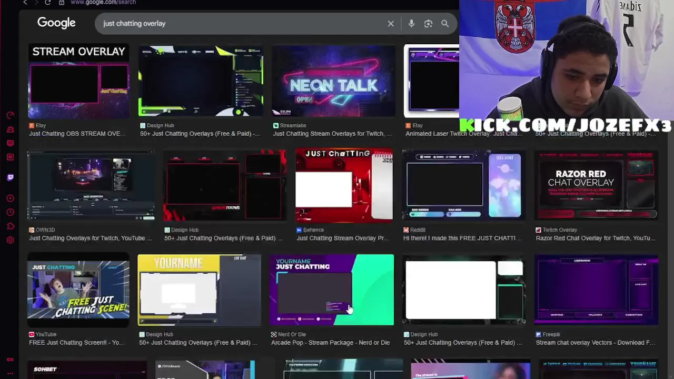Click the Twitch Overlay source label
This screenshot has height=379, width=674.
[x=560, y=230]
